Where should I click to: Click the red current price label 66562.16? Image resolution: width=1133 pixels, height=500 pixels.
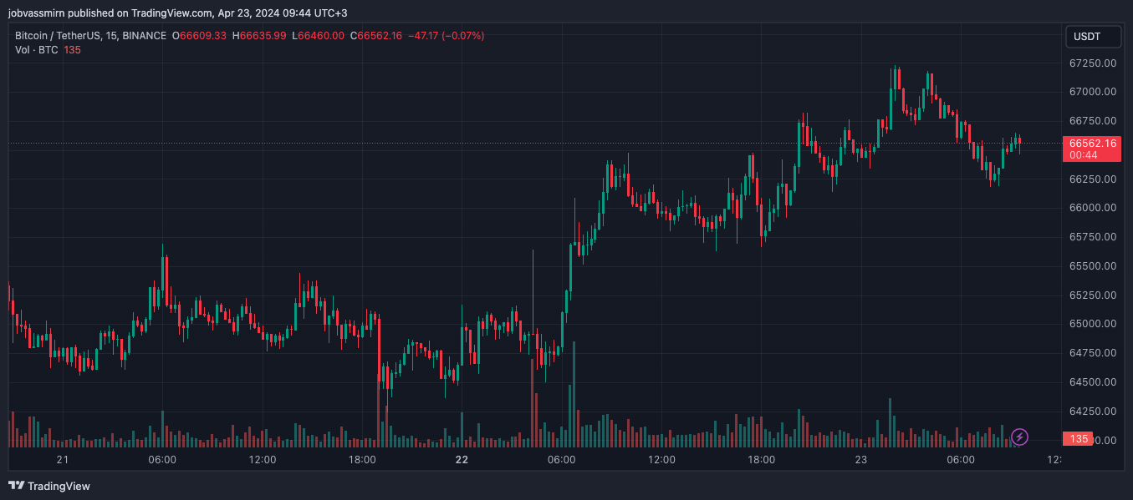(1093, 144)
